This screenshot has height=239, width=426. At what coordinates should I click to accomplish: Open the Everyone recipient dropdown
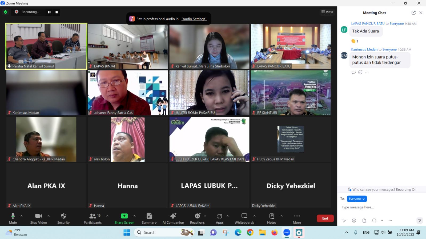pos(357,199)
